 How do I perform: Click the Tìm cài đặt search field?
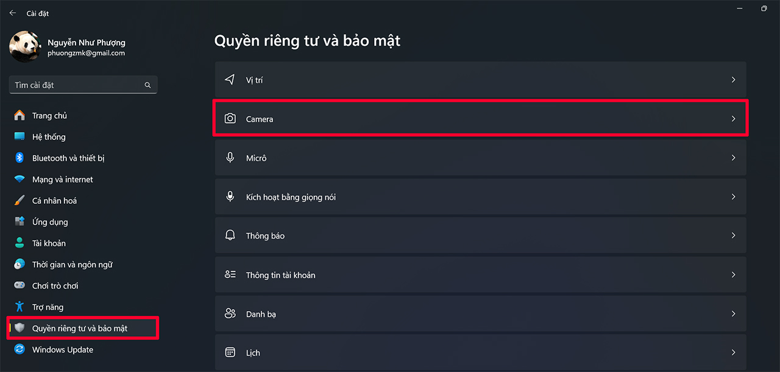pyautogui.click(x=76, y=85)
